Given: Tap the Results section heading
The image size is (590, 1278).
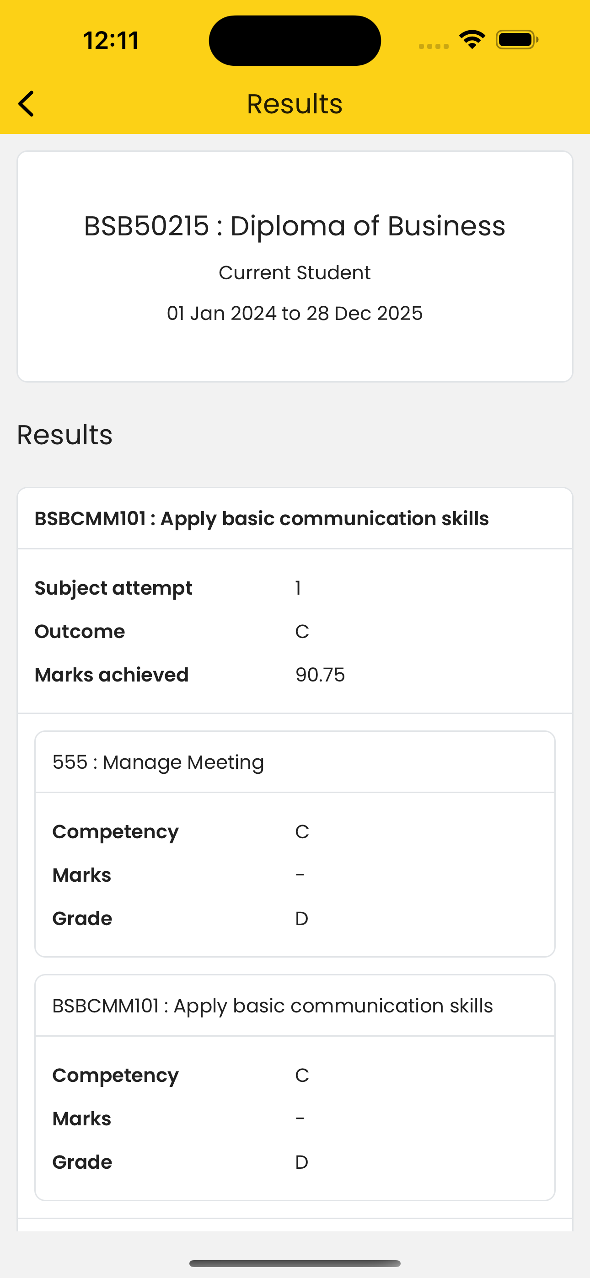Looking at the screenshot, I should pos(64,435).
